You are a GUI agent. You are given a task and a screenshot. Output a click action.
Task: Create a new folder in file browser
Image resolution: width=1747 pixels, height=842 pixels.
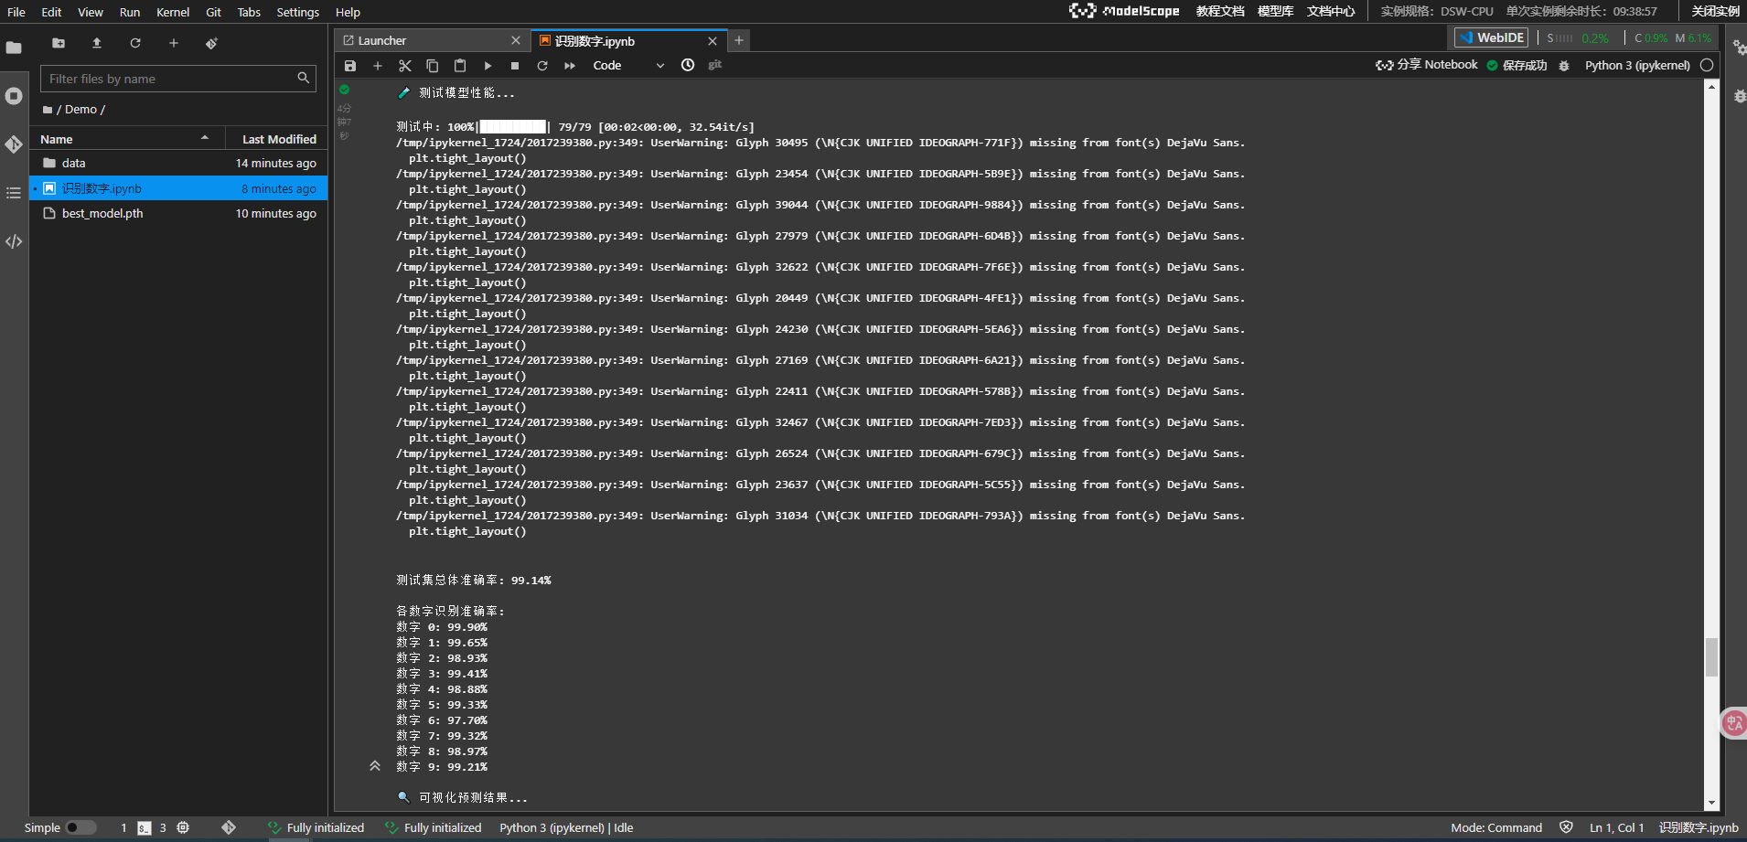pyautogui.click(x=59, y=43)
